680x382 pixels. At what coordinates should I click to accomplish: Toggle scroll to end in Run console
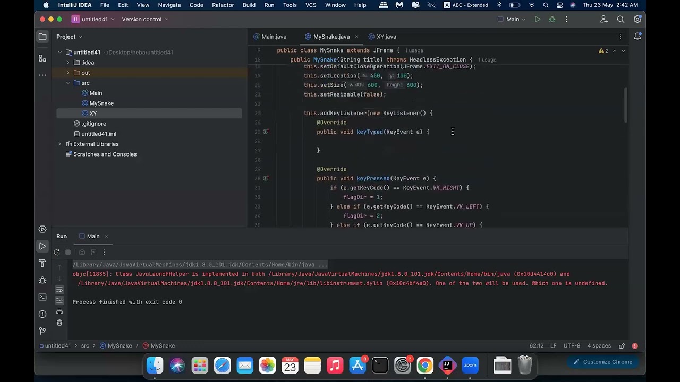pos(59,300)
